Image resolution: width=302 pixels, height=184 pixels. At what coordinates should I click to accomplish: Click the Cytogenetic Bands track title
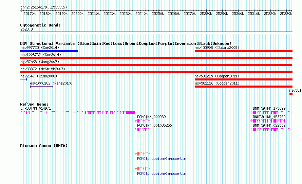(40, 25)
